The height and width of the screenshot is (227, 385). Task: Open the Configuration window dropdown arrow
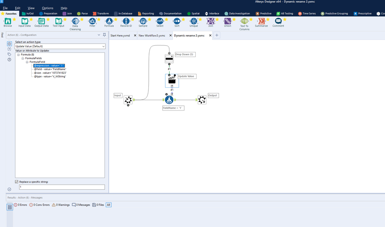point(99,35)
